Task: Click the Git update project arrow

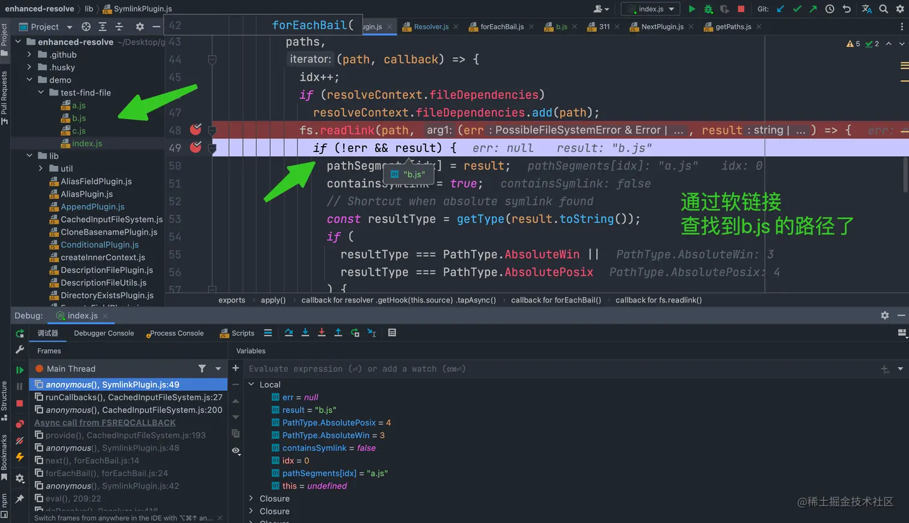Action: click(x=780, y=9)
